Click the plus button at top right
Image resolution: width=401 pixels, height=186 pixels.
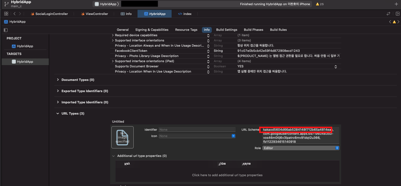pyautogui.click(x=396, y=4)
